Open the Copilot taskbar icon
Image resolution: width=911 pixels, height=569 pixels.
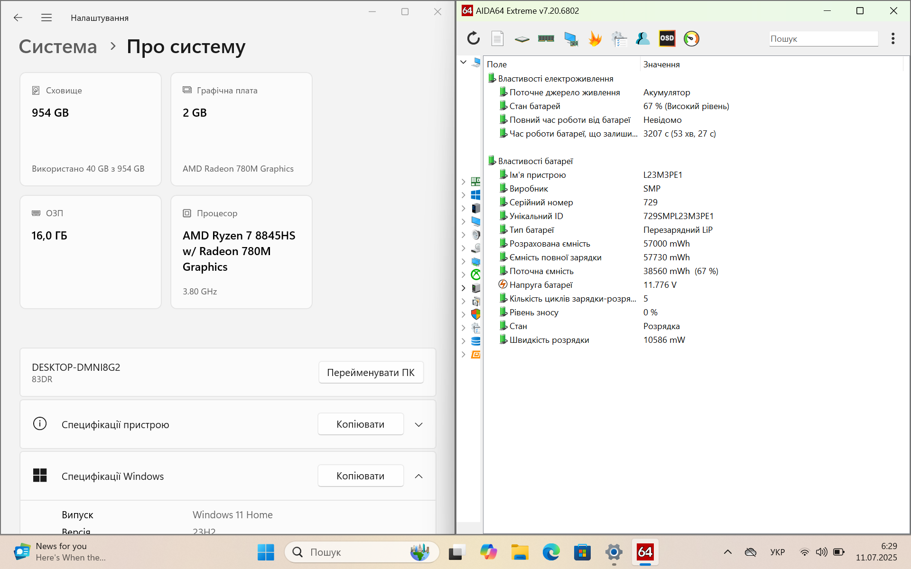click(x=488, y=552)
